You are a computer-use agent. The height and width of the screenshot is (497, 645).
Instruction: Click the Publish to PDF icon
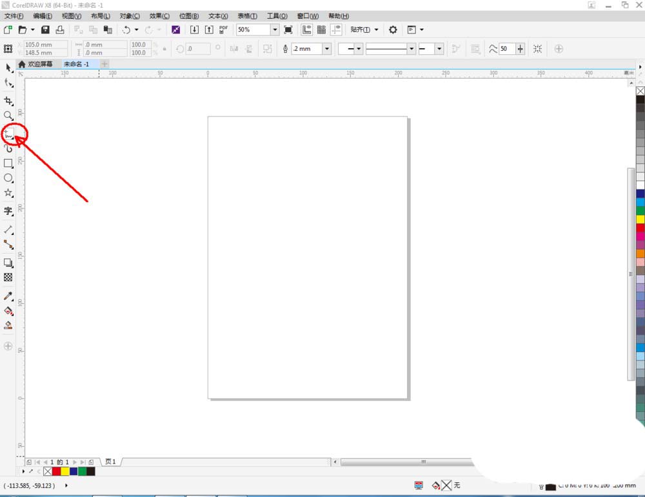tap(223, 30)
